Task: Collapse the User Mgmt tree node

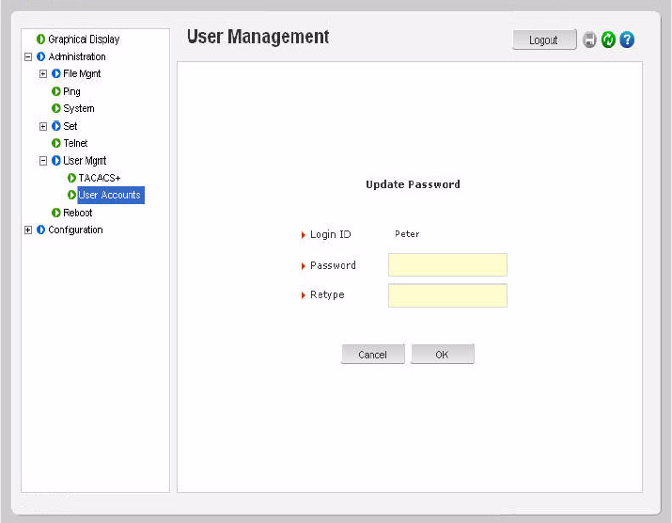Action: pyautogui.click(x=43, y=161)
